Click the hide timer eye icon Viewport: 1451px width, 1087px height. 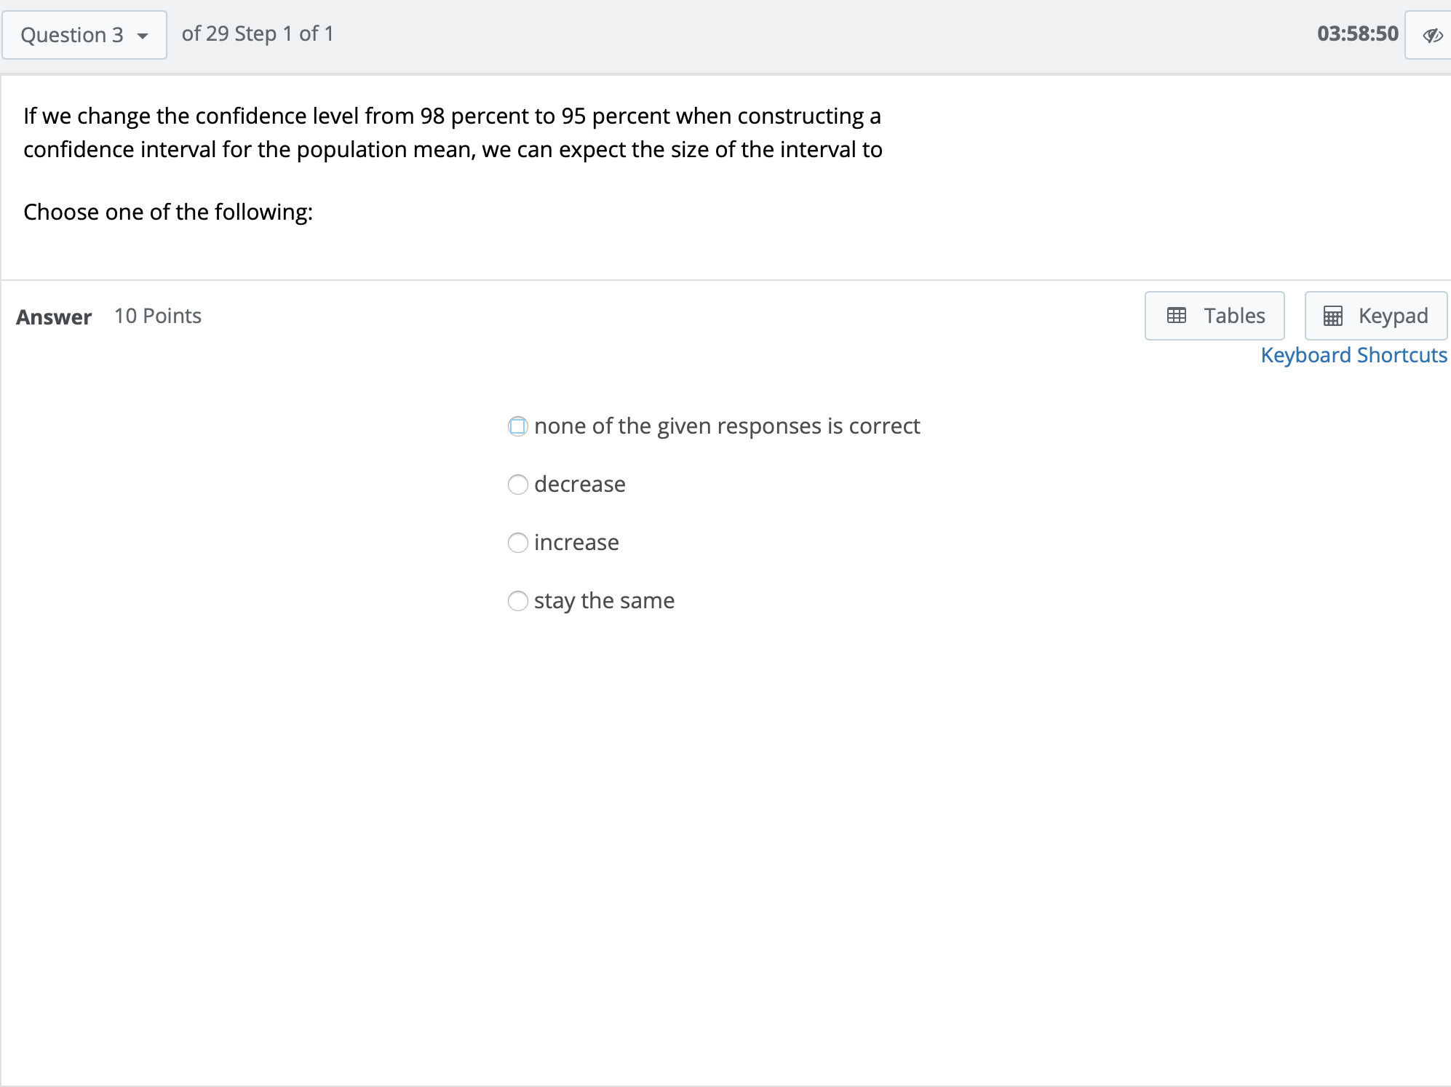click(x=1432, y=35)
